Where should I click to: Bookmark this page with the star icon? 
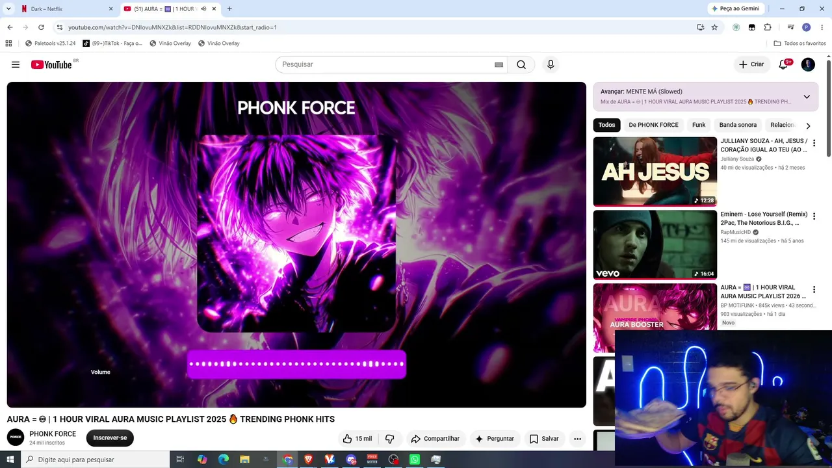point(714,27)
